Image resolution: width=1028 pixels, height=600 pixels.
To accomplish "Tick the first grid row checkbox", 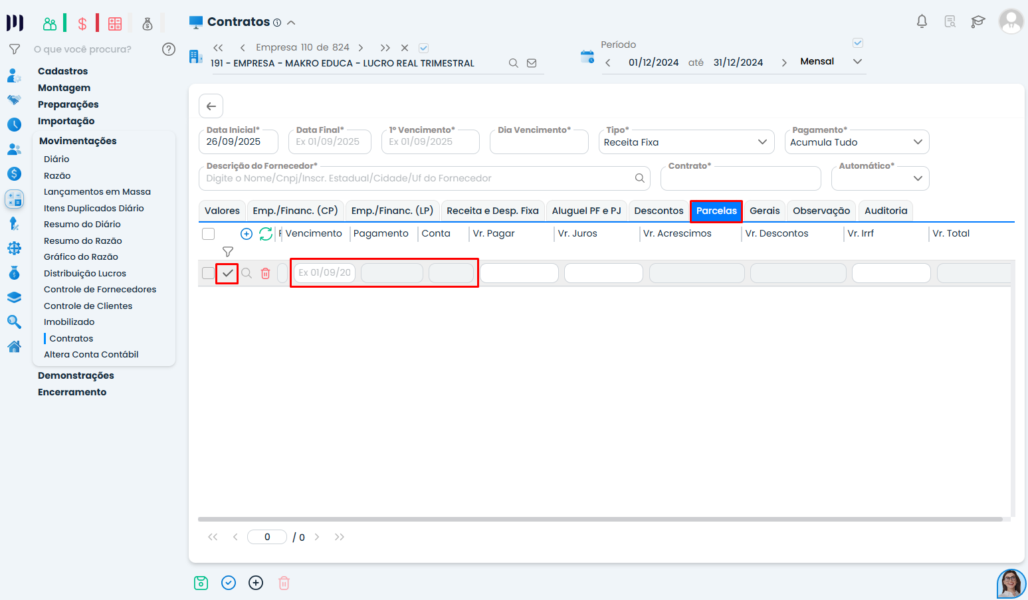I will click(x=208, y=274).
